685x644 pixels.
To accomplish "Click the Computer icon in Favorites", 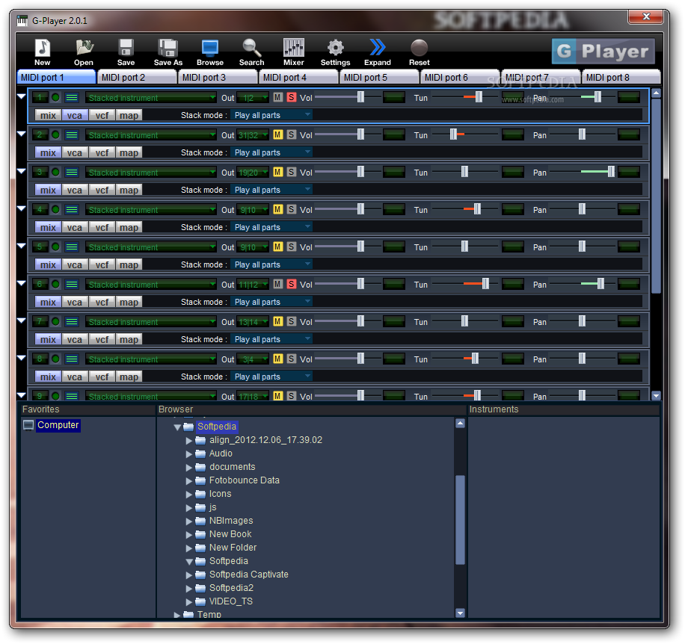I will 28,425.
